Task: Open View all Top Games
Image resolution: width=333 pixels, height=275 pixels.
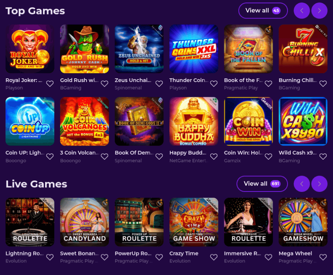Action: [263, 10]
